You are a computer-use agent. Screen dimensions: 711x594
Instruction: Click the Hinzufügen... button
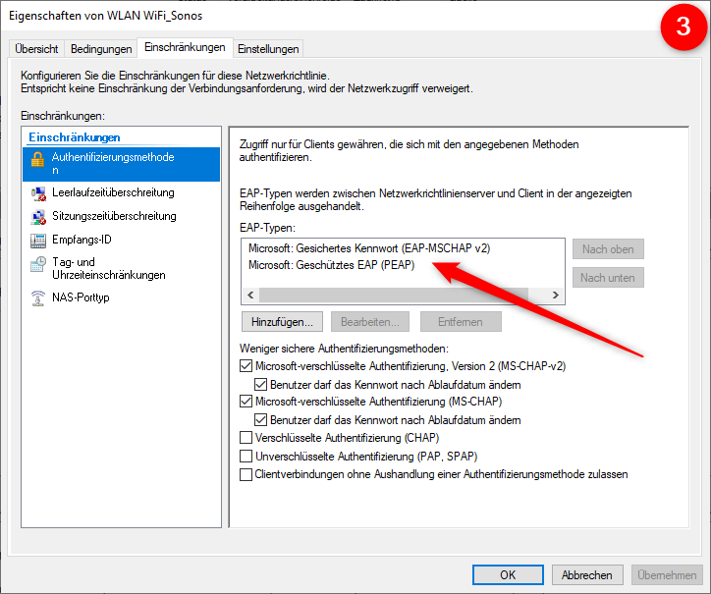(282, 322)
